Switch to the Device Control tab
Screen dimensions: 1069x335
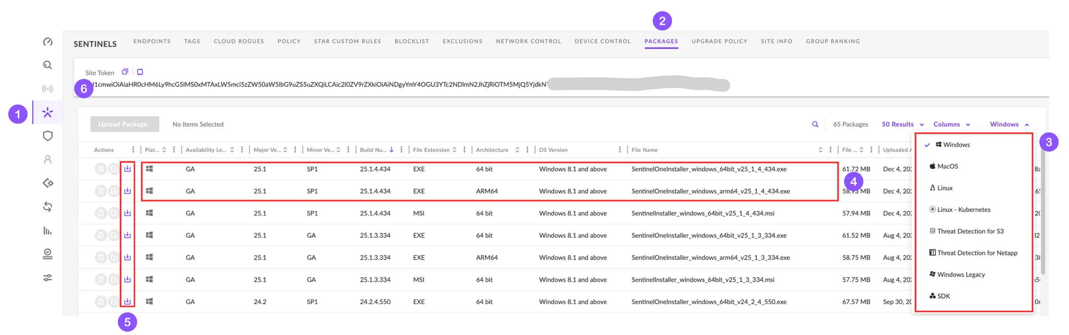[x=603, y=41]
